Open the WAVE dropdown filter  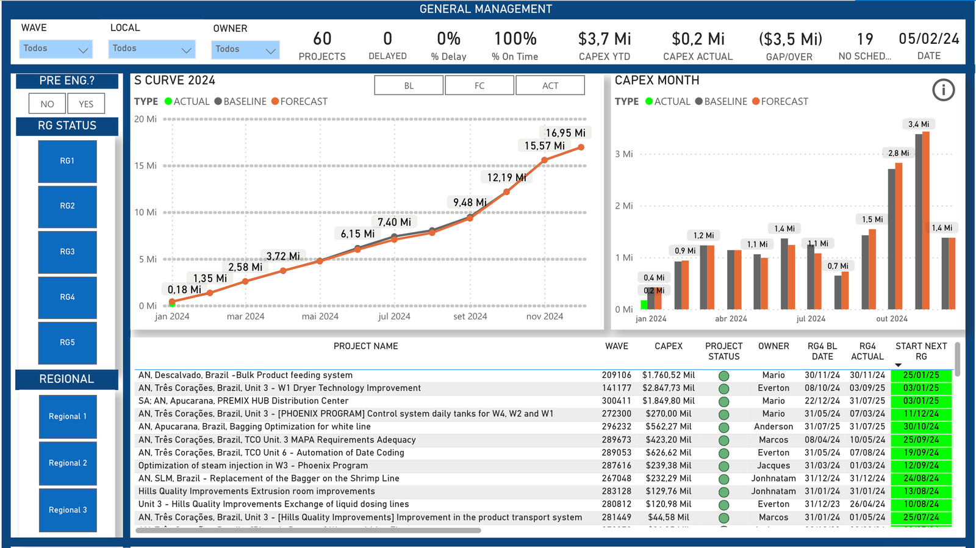[x=56, y=49]
